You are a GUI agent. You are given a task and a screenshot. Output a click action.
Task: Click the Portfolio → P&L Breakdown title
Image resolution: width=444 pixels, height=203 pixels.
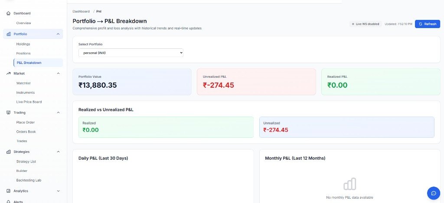click(110, 21)
